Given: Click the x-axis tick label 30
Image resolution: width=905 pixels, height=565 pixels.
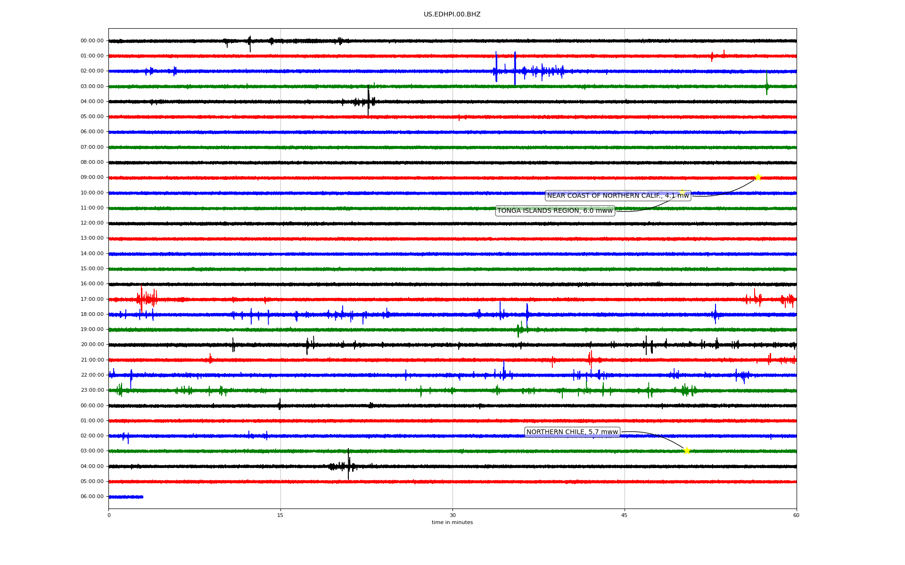Looking at the screenshot, I should click(452, 515).
